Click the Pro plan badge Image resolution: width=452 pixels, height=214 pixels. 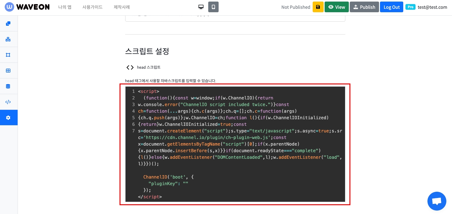[x=410, y=7]
